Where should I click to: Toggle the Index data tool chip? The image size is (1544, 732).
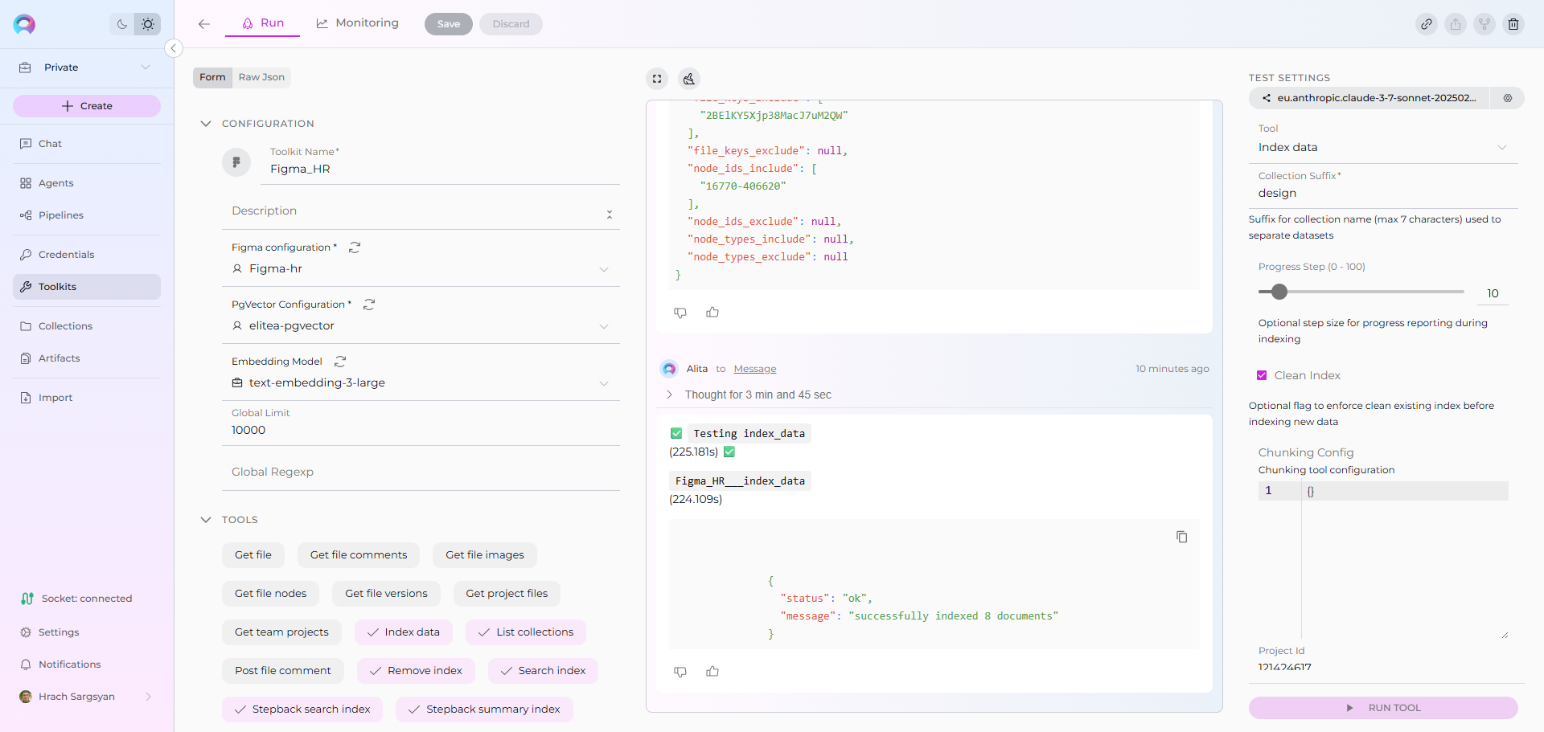click(404, 632)
